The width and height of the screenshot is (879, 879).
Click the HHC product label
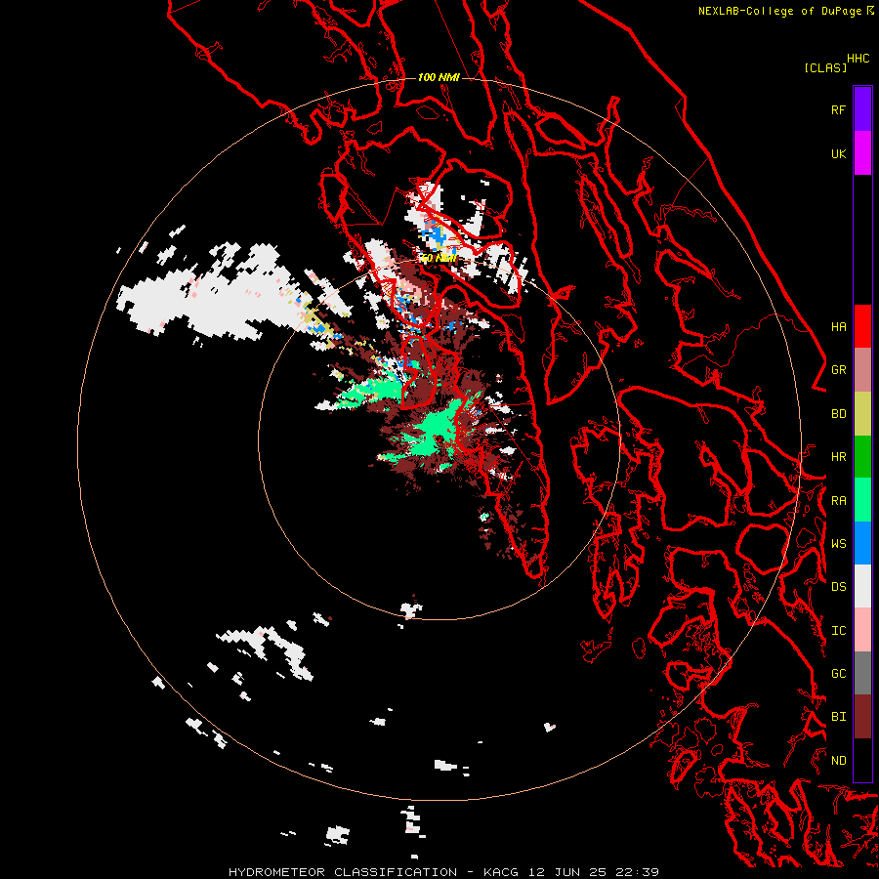(858, 59)
